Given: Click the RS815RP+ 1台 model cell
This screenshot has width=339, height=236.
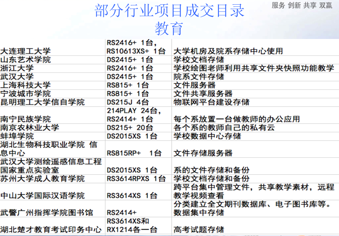Looking at the screenshot, I should 134,153.
